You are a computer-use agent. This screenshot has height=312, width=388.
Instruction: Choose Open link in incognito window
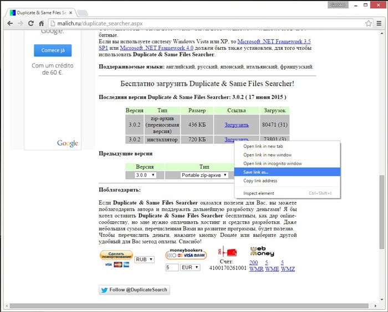point(287,164)
